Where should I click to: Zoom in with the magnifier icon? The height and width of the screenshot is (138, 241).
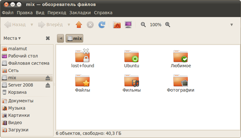pyautogui.click(x=168, y=25)
